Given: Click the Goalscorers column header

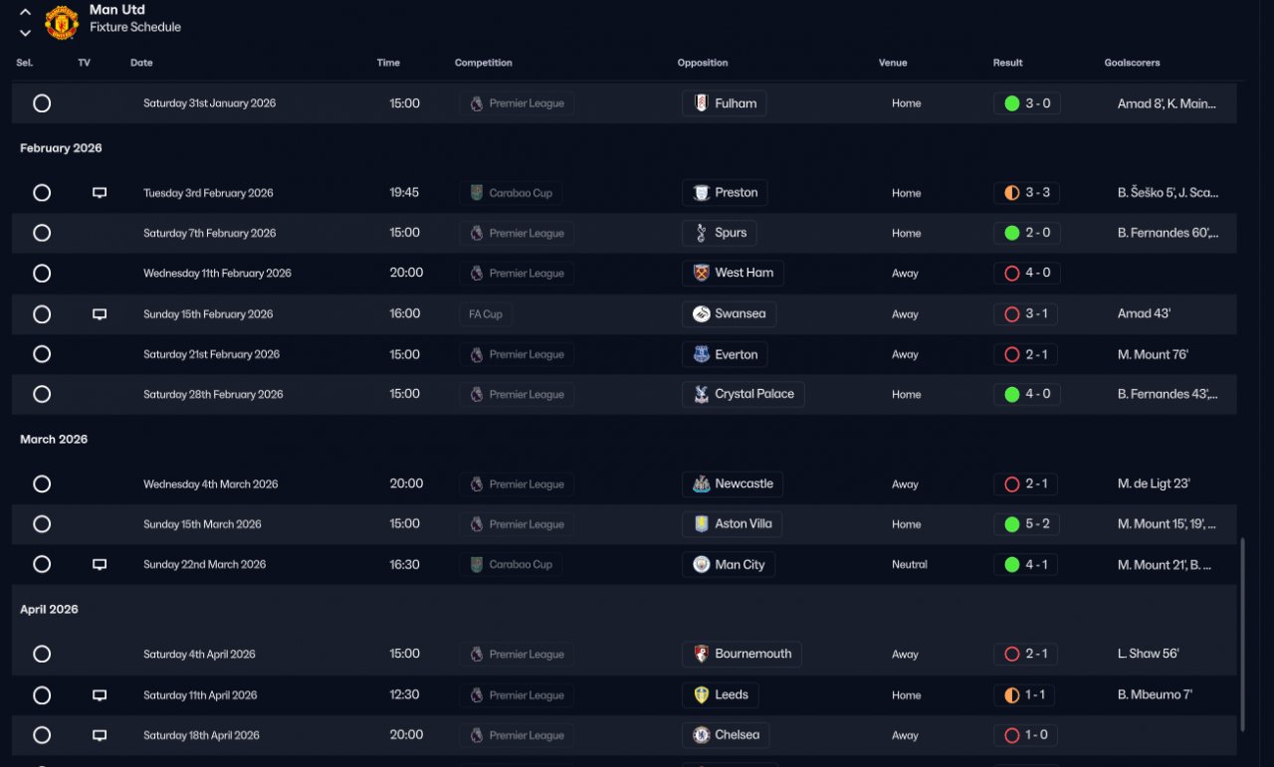Looking at the screenshot, I should pyautogui.click(x=1132, y=63).
